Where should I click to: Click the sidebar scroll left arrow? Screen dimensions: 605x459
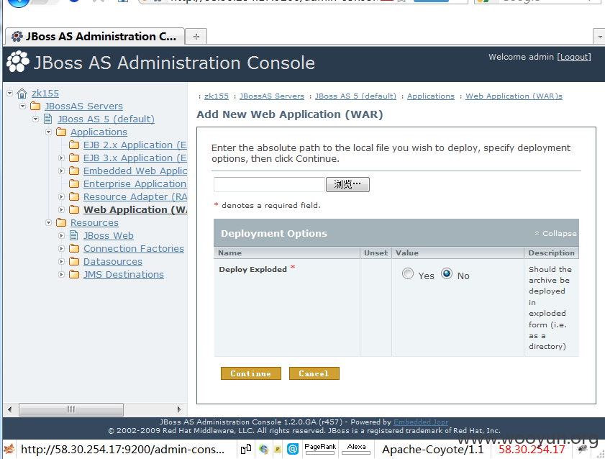(x=10, y=409)
